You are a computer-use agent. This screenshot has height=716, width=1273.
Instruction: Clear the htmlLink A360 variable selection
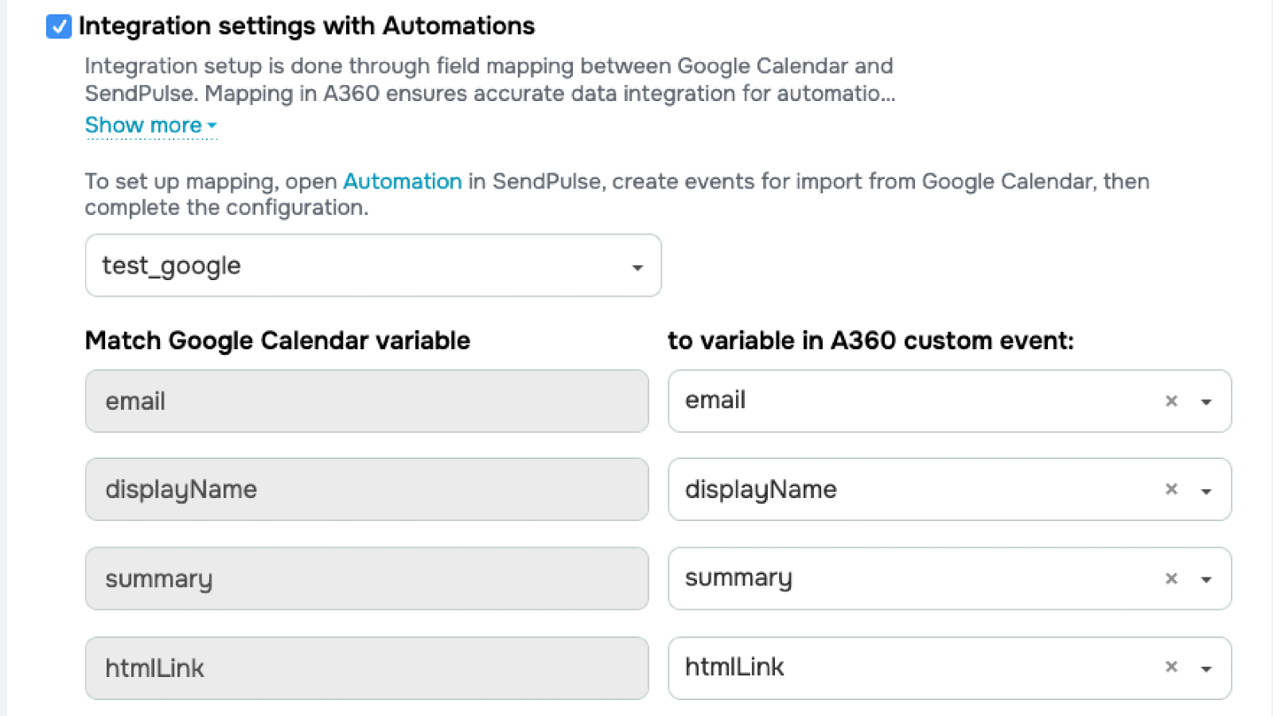coord(1171,667)
